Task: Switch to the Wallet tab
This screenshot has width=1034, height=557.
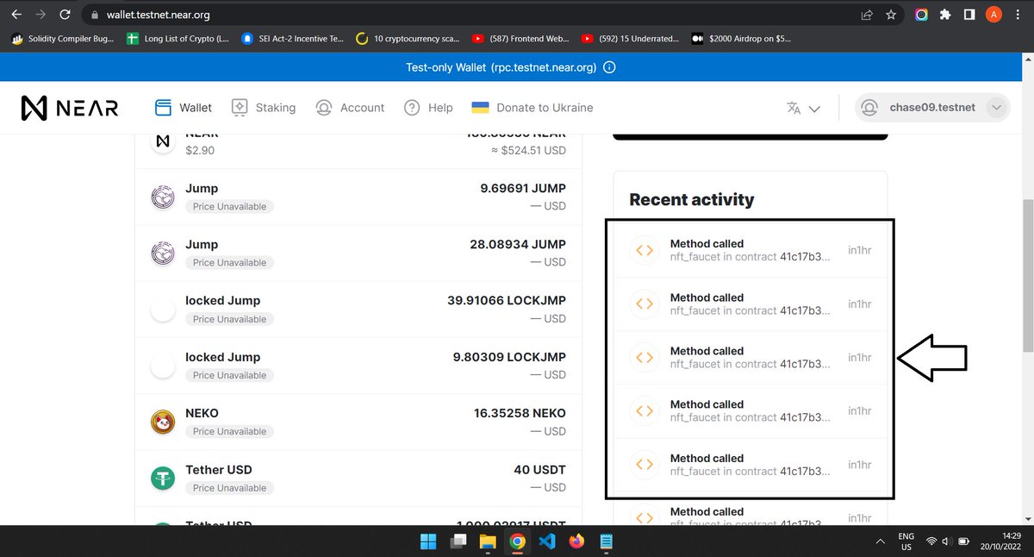Action: (183, 107)
